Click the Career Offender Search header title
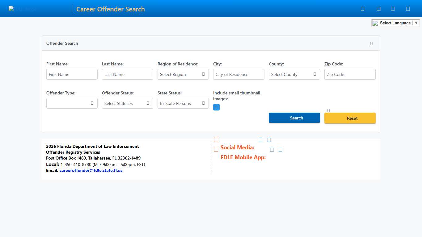 tap(110, 9)
